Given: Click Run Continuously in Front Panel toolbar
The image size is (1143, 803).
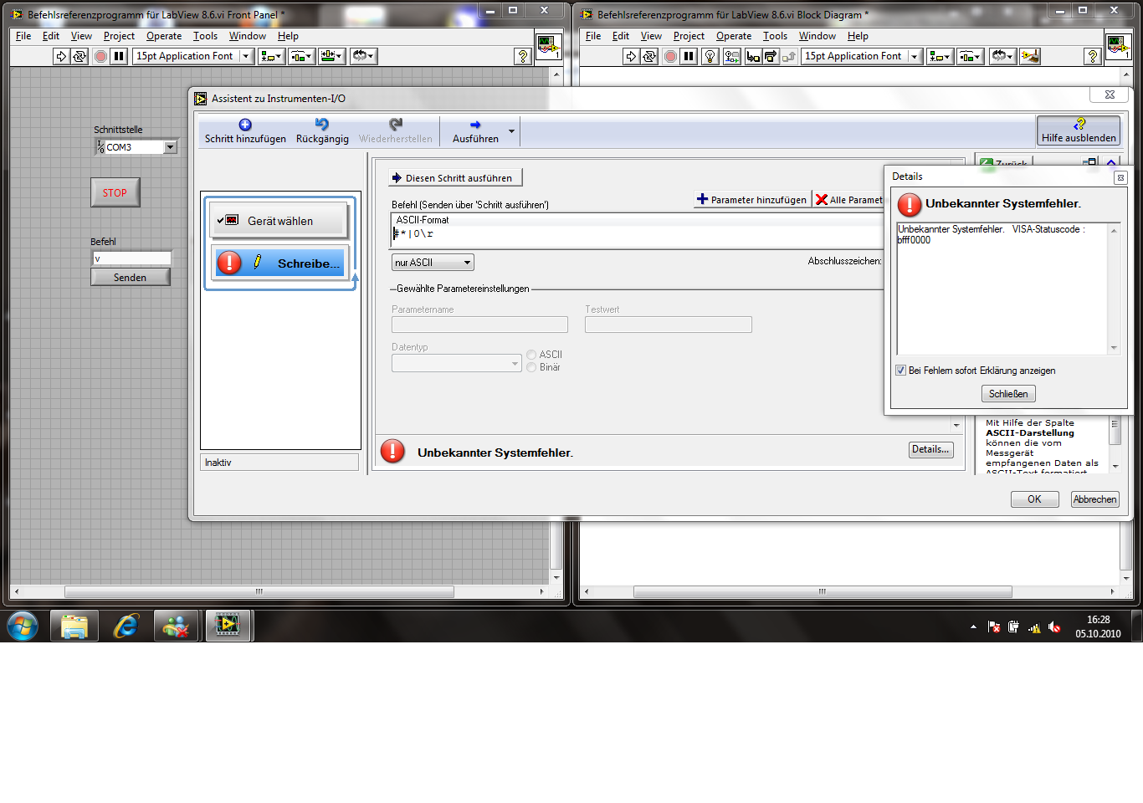Looking at the screenshot, I should [79, 56].
